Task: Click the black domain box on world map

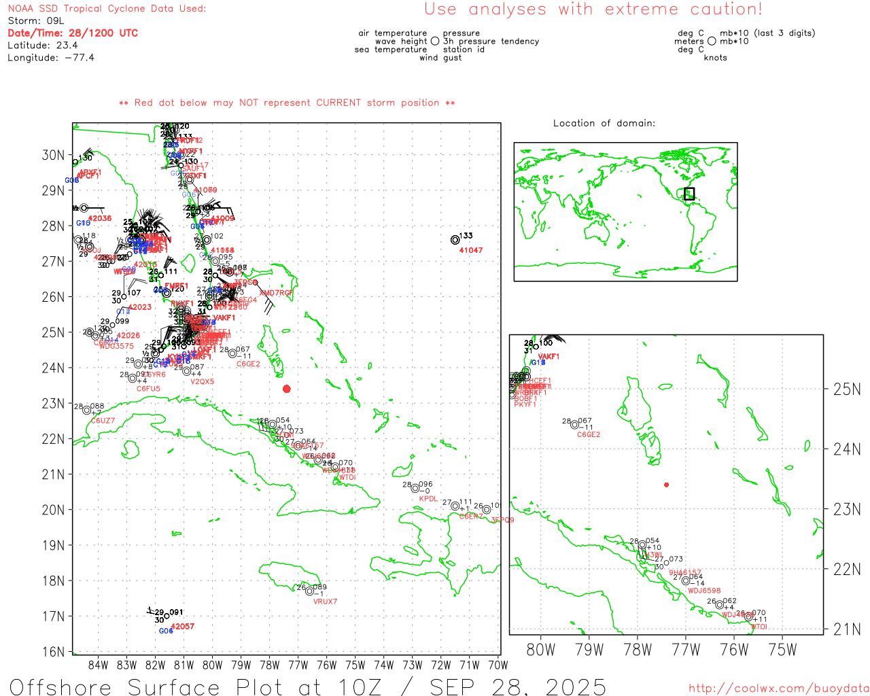Action: pos(689,194)
